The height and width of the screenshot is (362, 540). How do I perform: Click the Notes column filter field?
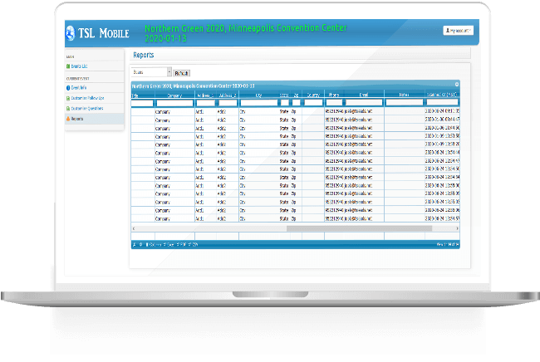[404, 103]
